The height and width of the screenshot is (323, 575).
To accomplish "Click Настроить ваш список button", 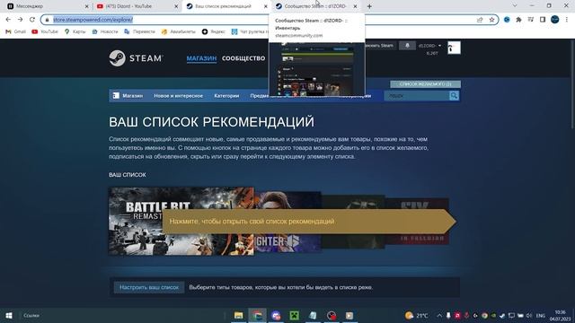I will pyautogui.click(x=149, y=287).
